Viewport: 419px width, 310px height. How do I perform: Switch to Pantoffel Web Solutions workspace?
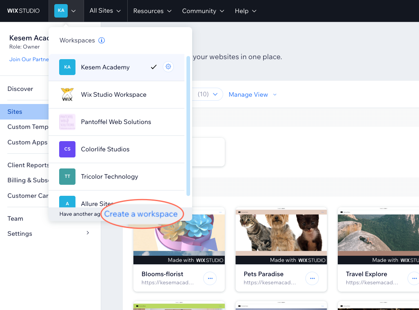pos(117,122)
